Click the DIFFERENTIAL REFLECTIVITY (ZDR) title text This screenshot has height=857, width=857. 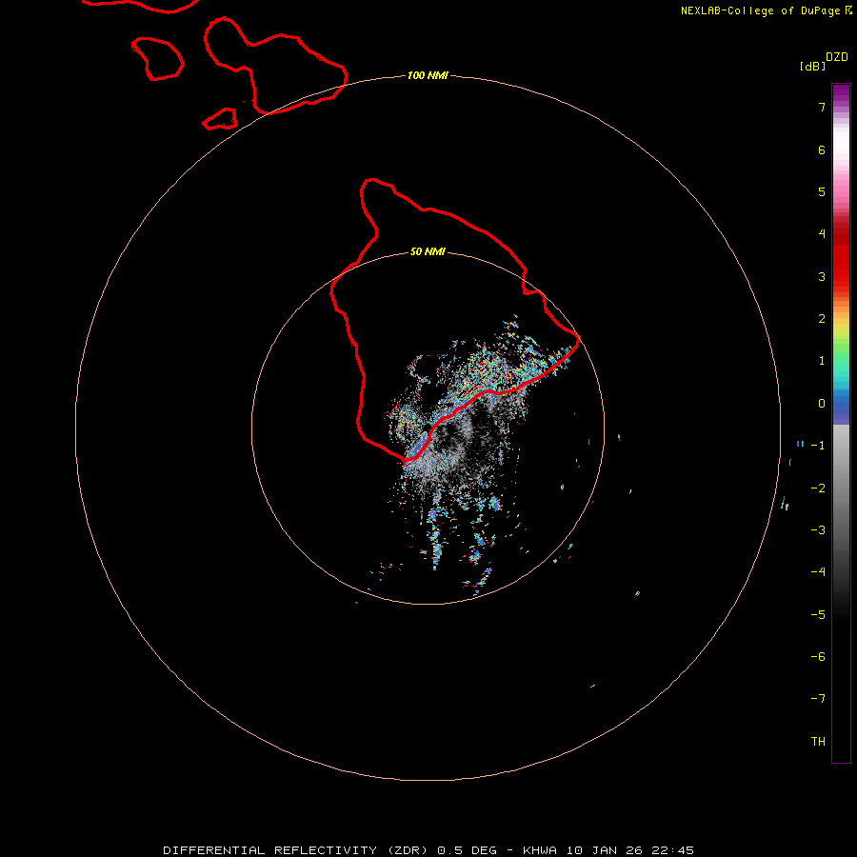297,850
